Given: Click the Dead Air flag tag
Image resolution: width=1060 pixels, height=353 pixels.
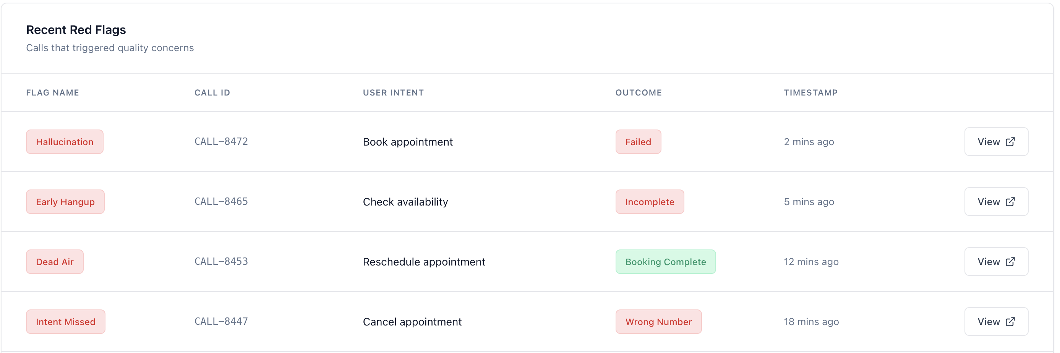Looking at the screenshot, I should point(55,262).
